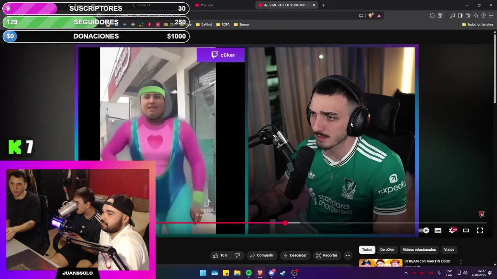
Task: Open the volume tray control
Action: [x=465, y=273]
